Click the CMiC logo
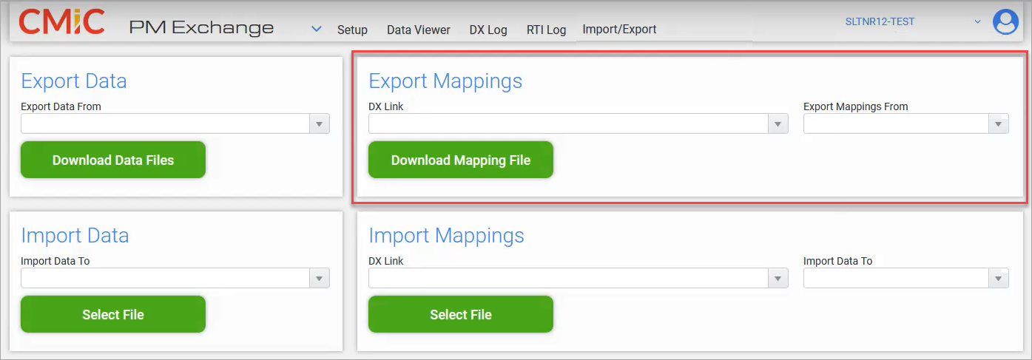The image size is (1032, 360). tap(61, 22)
